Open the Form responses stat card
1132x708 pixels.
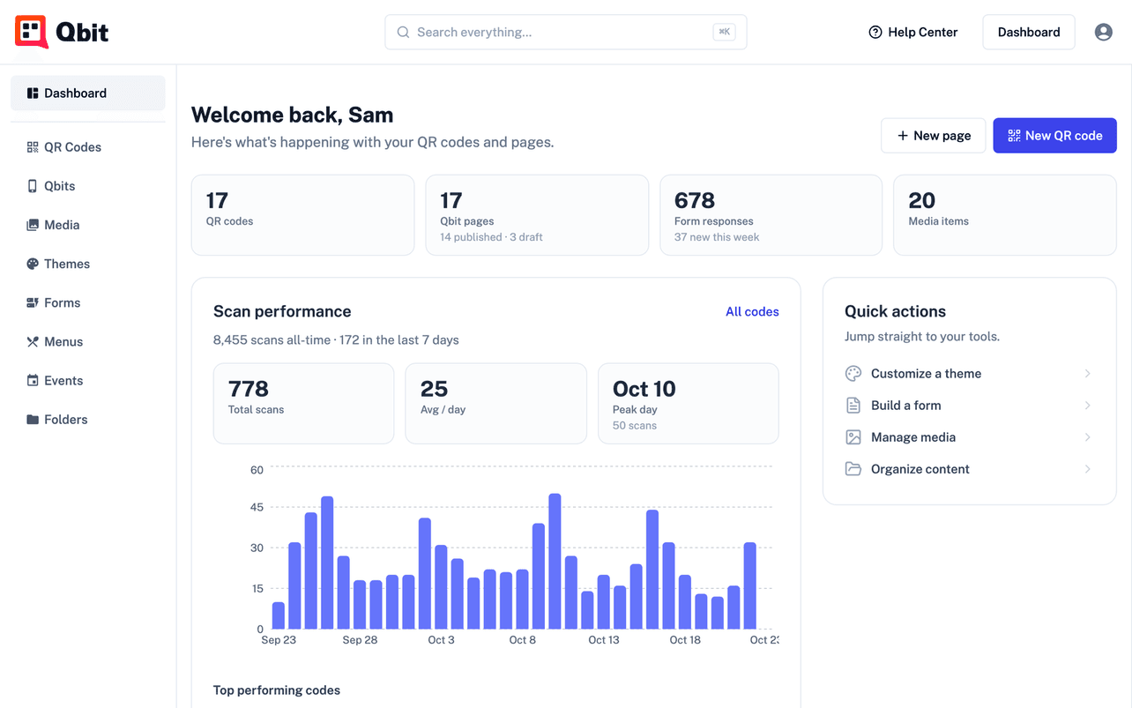click(x=771, y=215)
